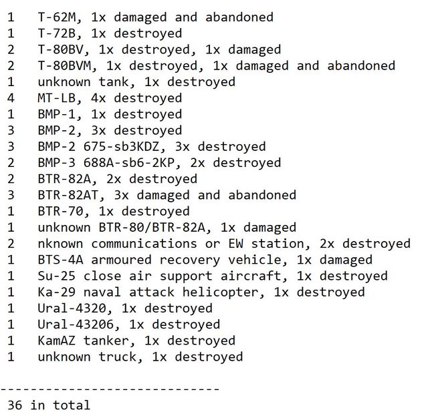
Task: Click the unknown BTR-80/BTR-82A line
Action: (x=167, y=228)
